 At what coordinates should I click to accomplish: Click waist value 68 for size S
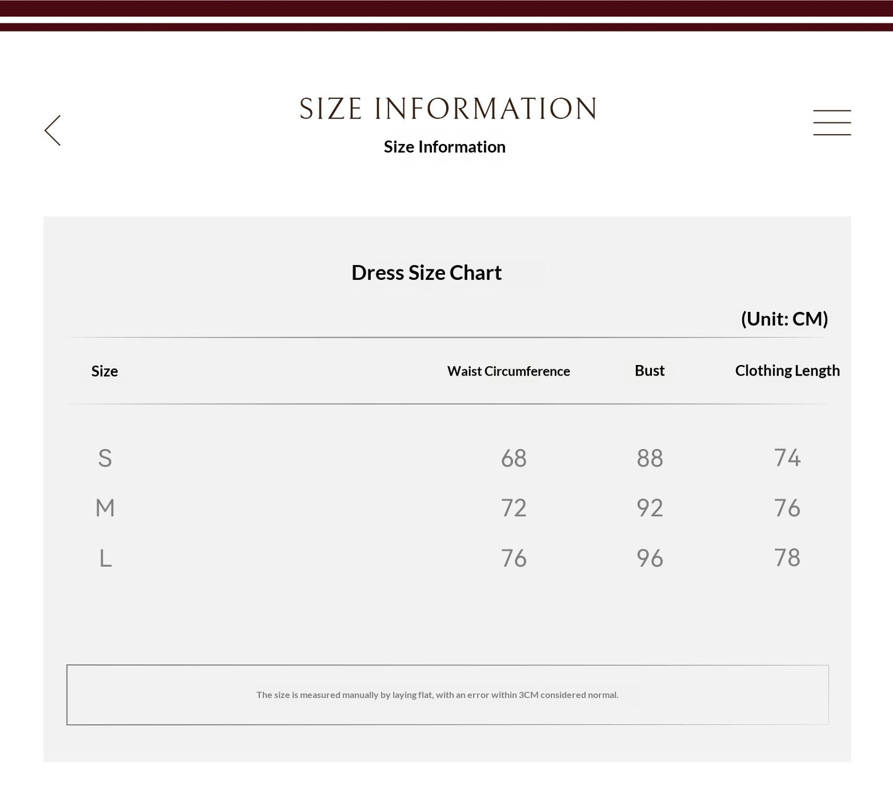pos(514,458)
